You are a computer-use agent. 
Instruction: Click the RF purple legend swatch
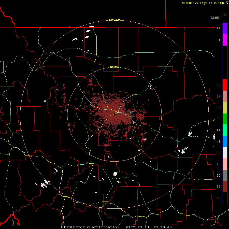pyautogui.click(x=225, y=28)
